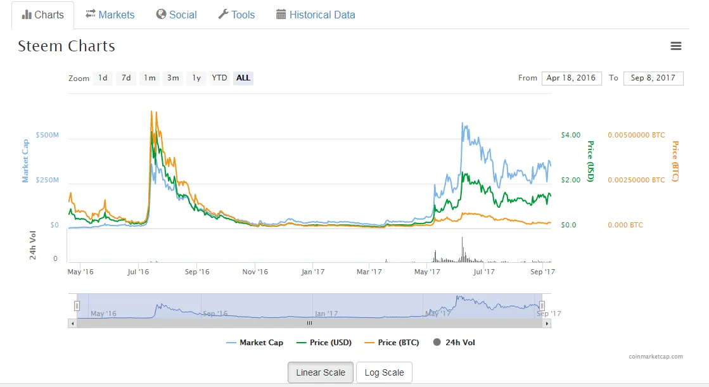Toggle the 24h Vol series in legend
This screenshot has height=387, width=709.
click(454, 343)
